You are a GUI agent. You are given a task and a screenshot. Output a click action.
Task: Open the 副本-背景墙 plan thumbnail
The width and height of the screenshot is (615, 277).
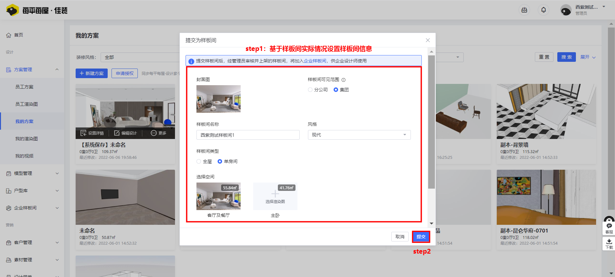point(546,111)
